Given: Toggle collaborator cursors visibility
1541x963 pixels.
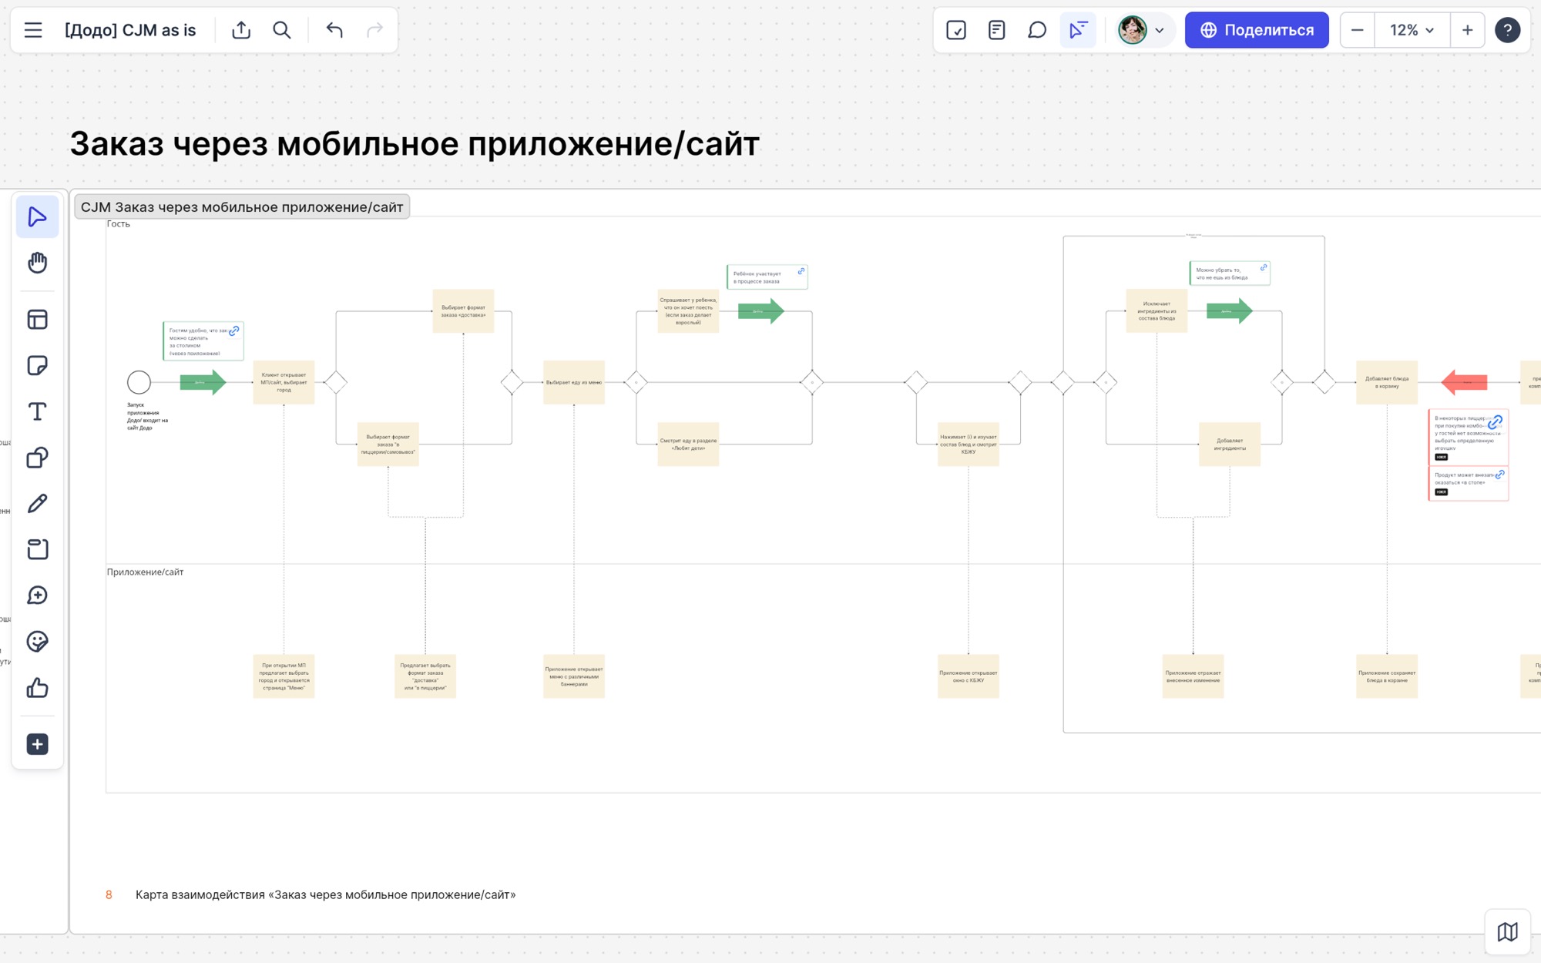Looking at the screenshot, I should (x=1078, y=30).
